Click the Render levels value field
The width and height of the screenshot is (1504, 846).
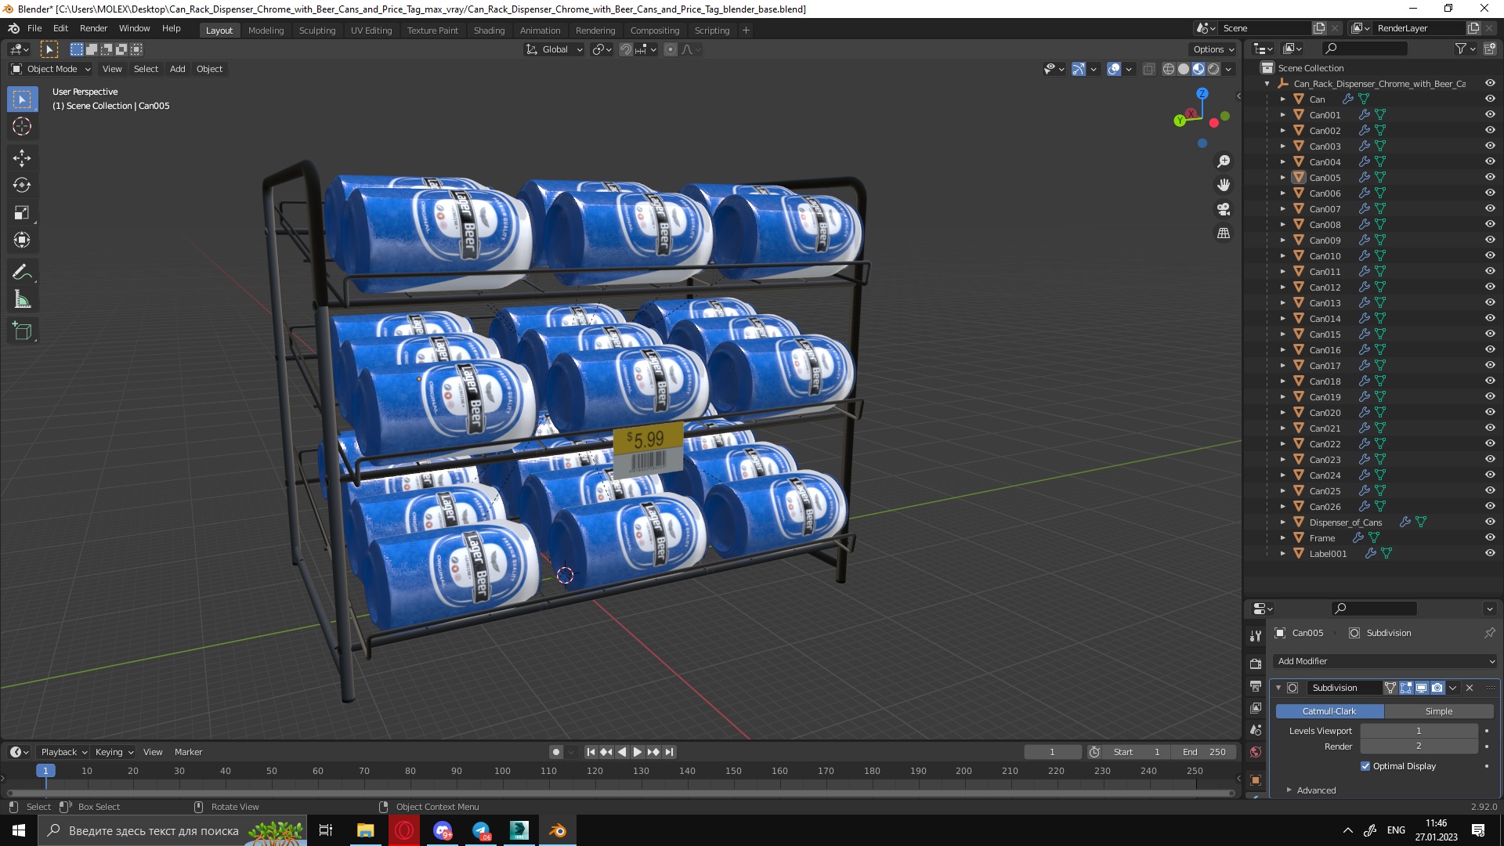(1419, 747)
